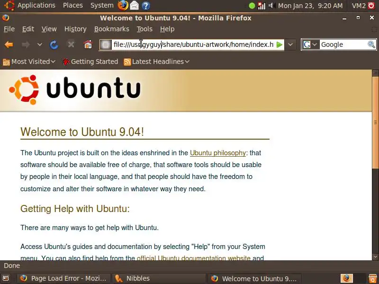
Task: Open the View menu
Action: click(49, 29)
